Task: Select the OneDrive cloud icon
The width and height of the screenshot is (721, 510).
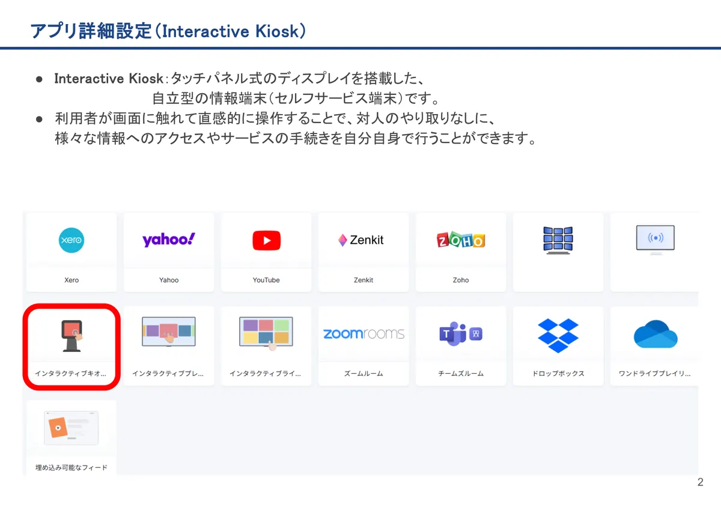Action: [656, 334]
